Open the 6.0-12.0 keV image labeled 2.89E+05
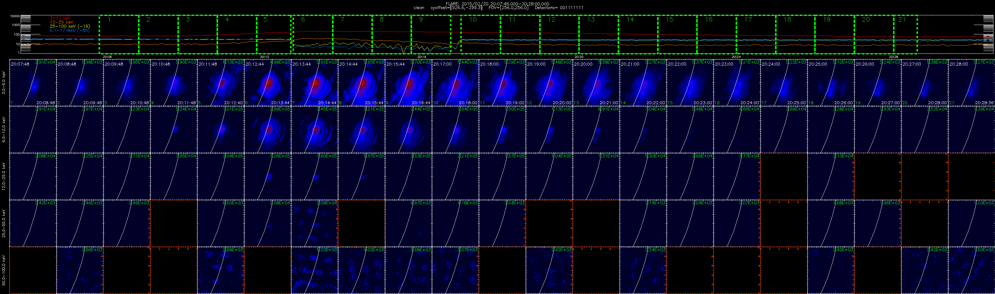 (268, 129)
